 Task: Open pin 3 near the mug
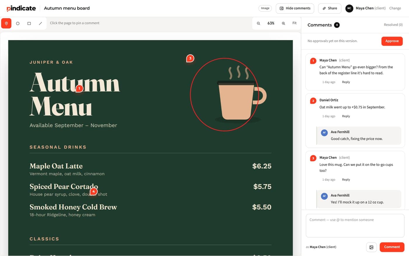pos(190,58)
